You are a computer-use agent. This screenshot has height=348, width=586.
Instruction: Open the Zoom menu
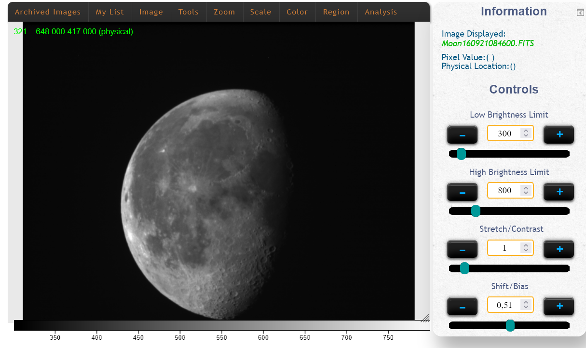(224, 12)
